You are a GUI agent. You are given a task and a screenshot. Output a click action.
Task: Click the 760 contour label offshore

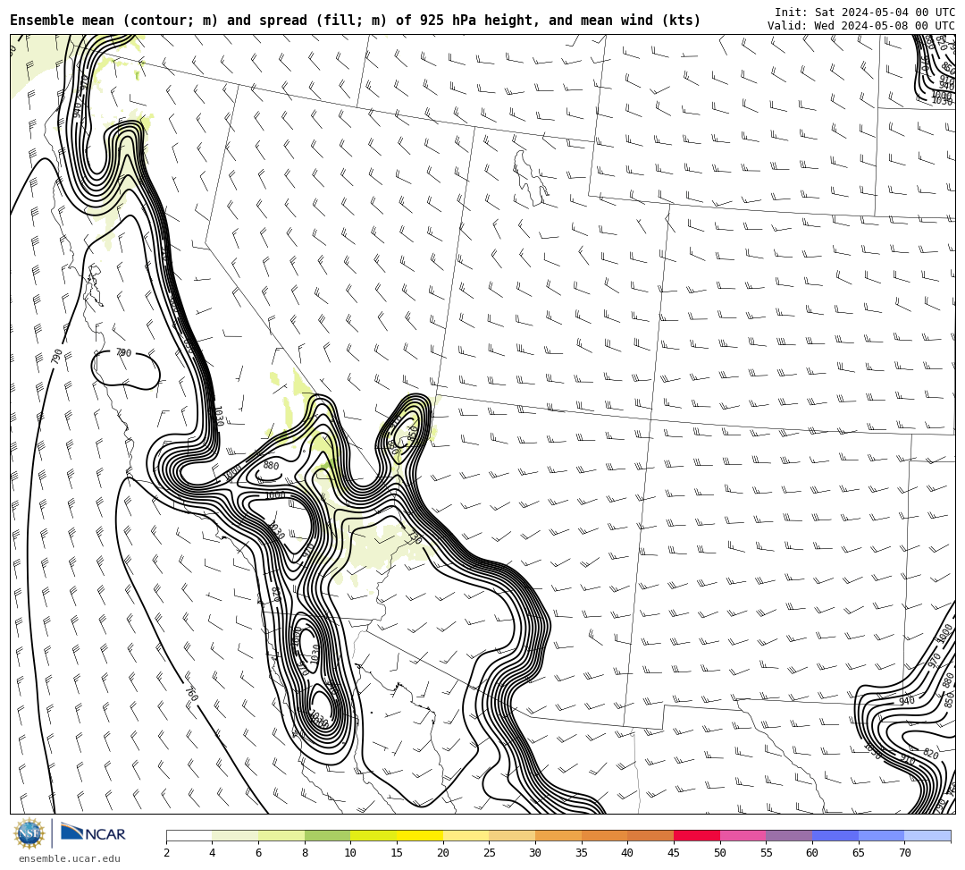point(191,694)
